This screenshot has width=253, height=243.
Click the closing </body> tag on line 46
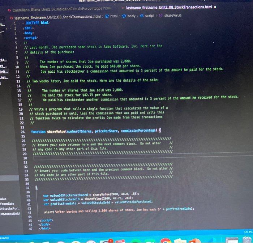[44, 225]
